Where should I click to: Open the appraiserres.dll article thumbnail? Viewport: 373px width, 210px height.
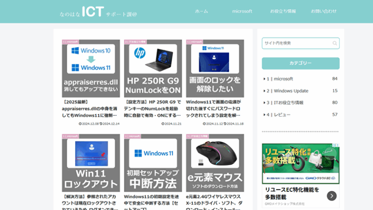point(91,69)
